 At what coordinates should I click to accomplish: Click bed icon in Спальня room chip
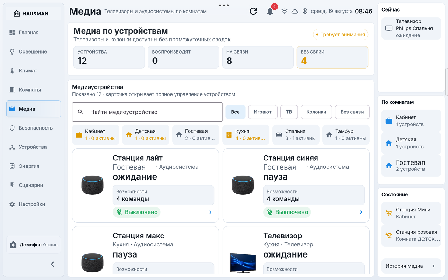(x=279, y=135)
